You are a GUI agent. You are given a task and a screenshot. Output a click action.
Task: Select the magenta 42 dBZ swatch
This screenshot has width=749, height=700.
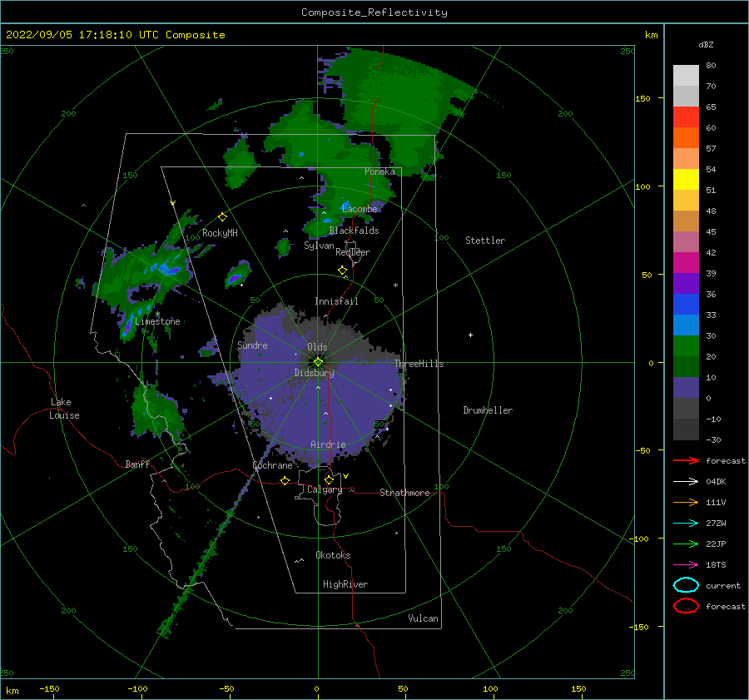coord(686,262)
